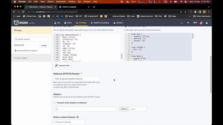Image resolution: width=223 pixels, height=125 pixels.
Task: Click the global types editor scrollbar
Action: tap(193, 36)
